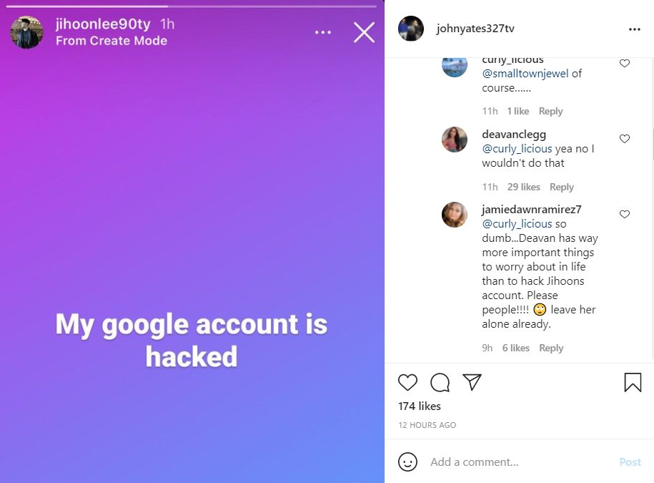The image size is (654, 483).
Task: Close the story with the X icon
Action: tap(364, 32)
